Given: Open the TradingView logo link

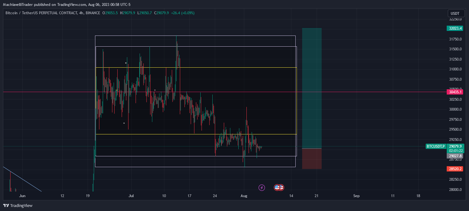Looking at the screenshot, I should 18,205.
